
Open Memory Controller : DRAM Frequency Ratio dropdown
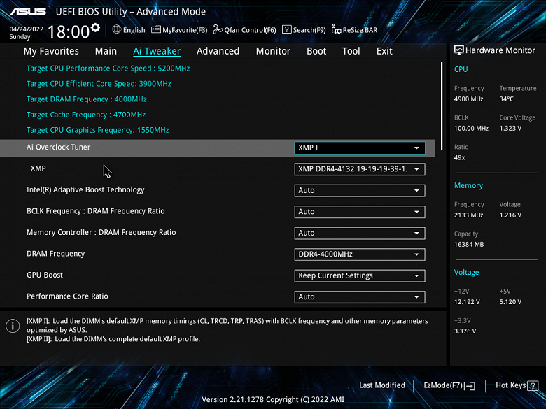pos(360,233)
